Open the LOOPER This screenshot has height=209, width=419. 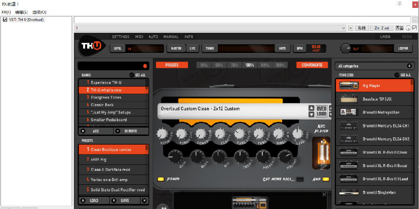(x=403, y=48)
